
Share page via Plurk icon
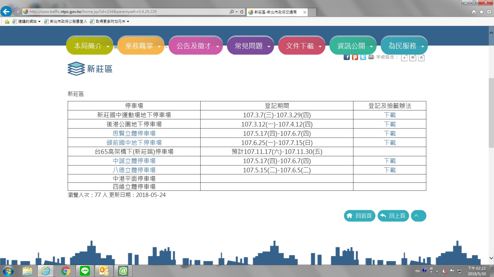tap(355, 57)
